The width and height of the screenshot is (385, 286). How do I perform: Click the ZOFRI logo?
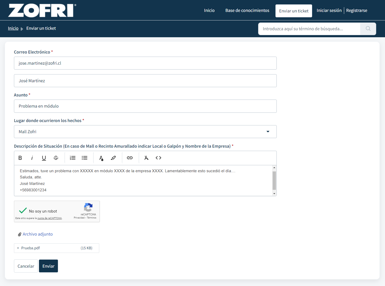[42, 10]
